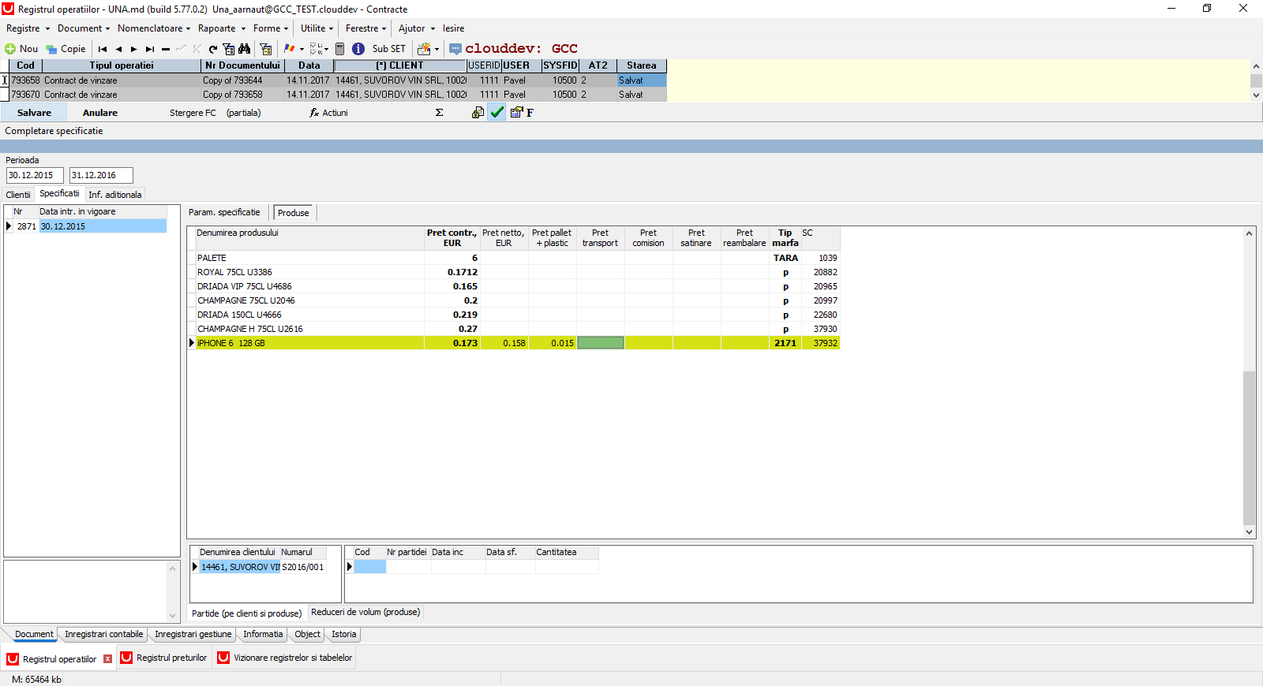
Task: Click the Stergere FC button
Action: (x=193, y=113)
